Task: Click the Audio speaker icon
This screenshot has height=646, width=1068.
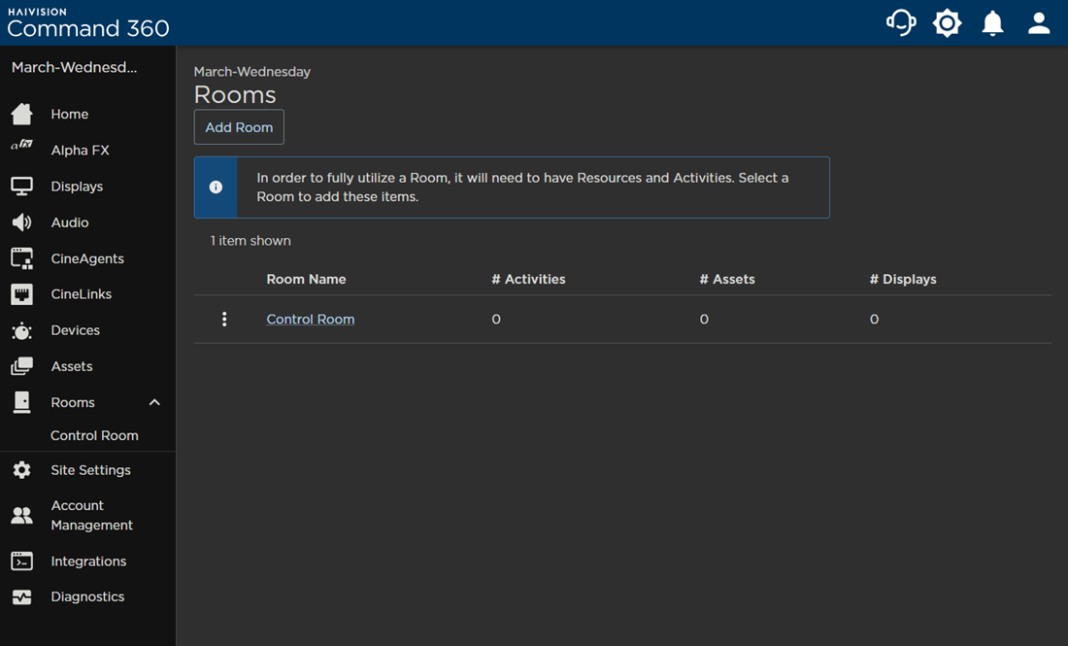Action: 21,222
